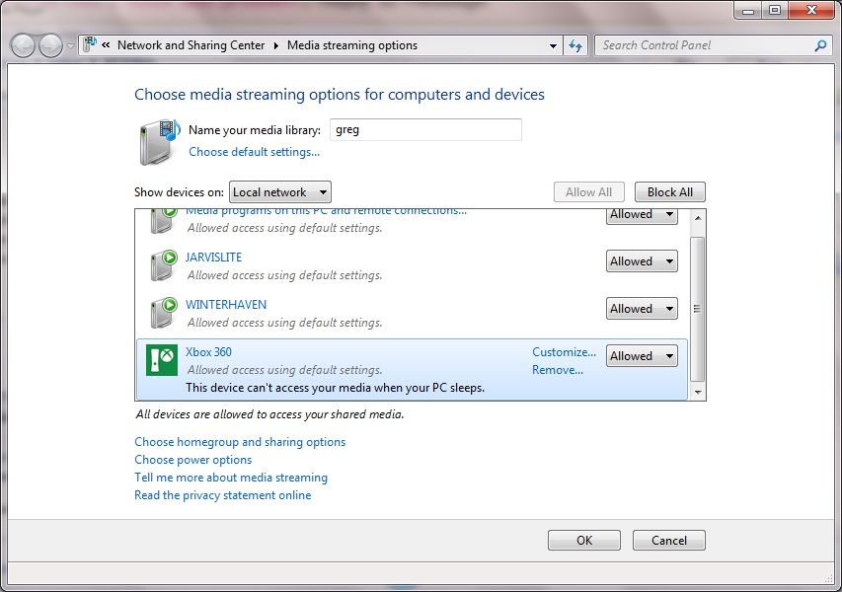Open Choose default settings link

[254, 152]
